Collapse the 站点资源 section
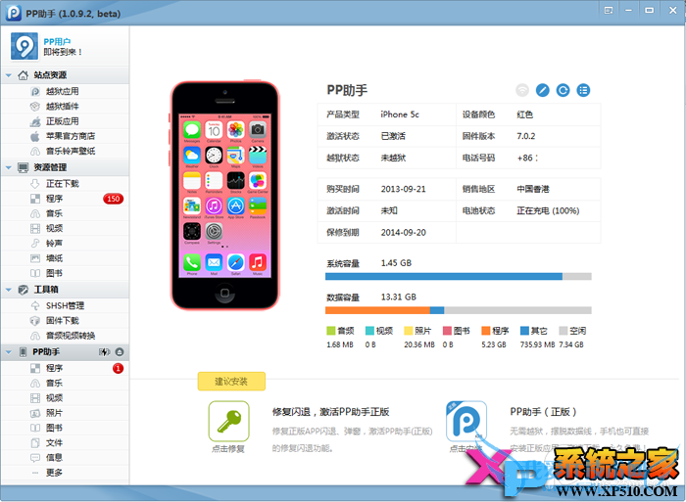The height and width of the screenshot is (502, 686). pos(8,75)
